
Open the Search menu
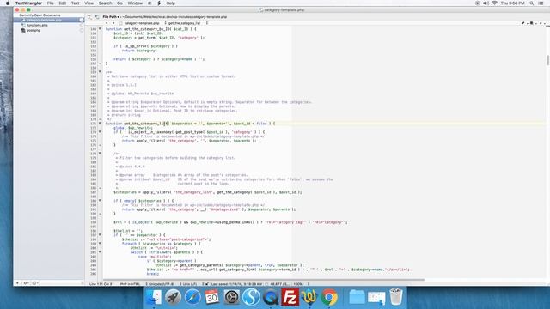pos(105,3)
